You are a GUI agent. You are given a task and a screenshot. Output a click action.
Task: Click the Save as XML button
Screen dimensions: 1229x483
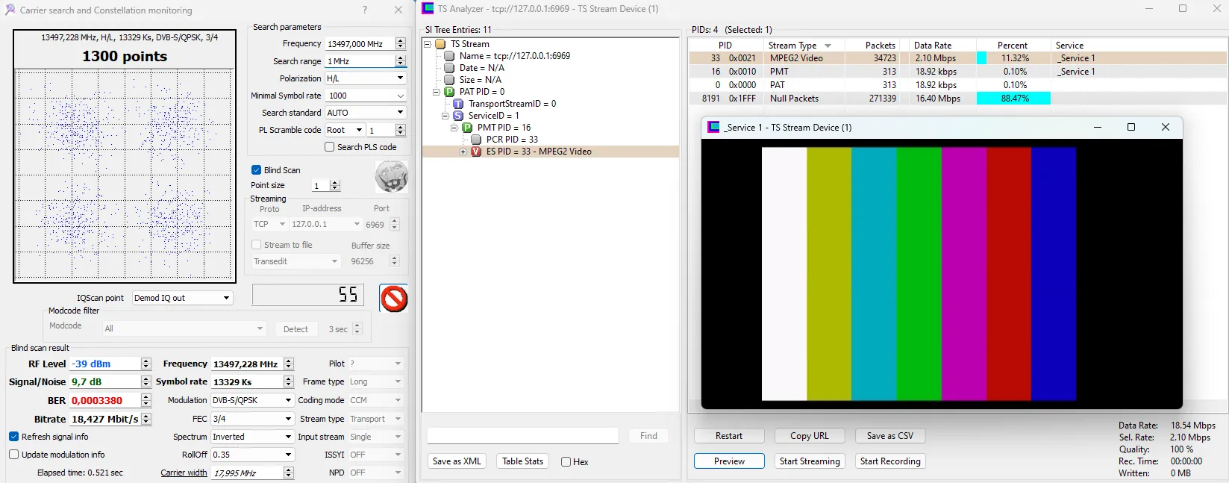pos(457,461)
